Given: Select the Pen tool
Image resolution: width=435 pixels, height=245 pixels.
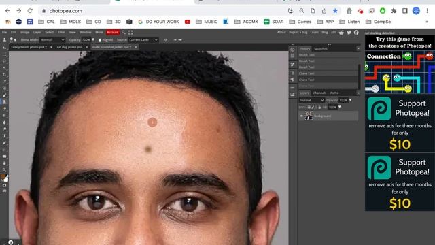Looking at the screenshot, I should 4,143.
